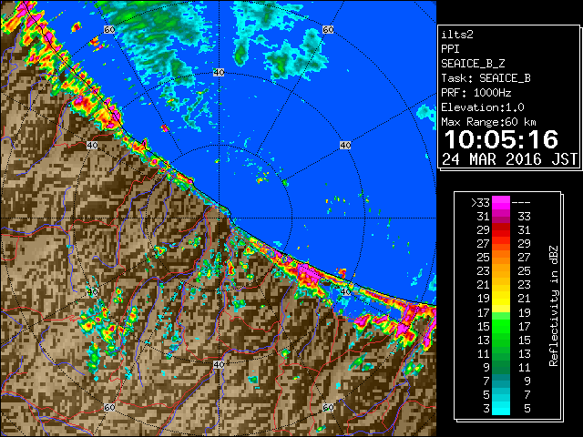Click the magenta >33 dBZ legend swatch
Screen dimensions: 583x437
click(x=501, y=202)
